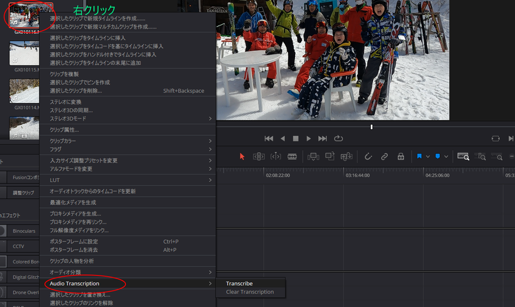Toggle Position Lock padlock icon

tap(400, 157)
